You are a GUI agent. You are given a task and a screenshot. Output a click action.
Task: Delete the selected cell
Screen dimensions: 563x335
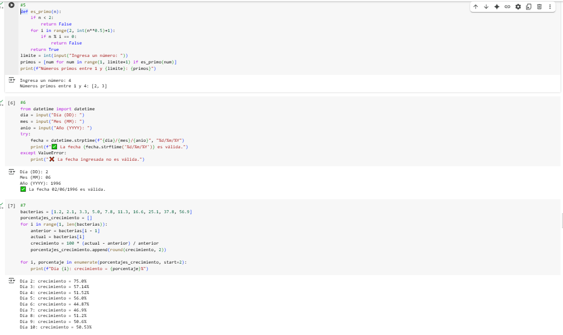pos(540,6)
